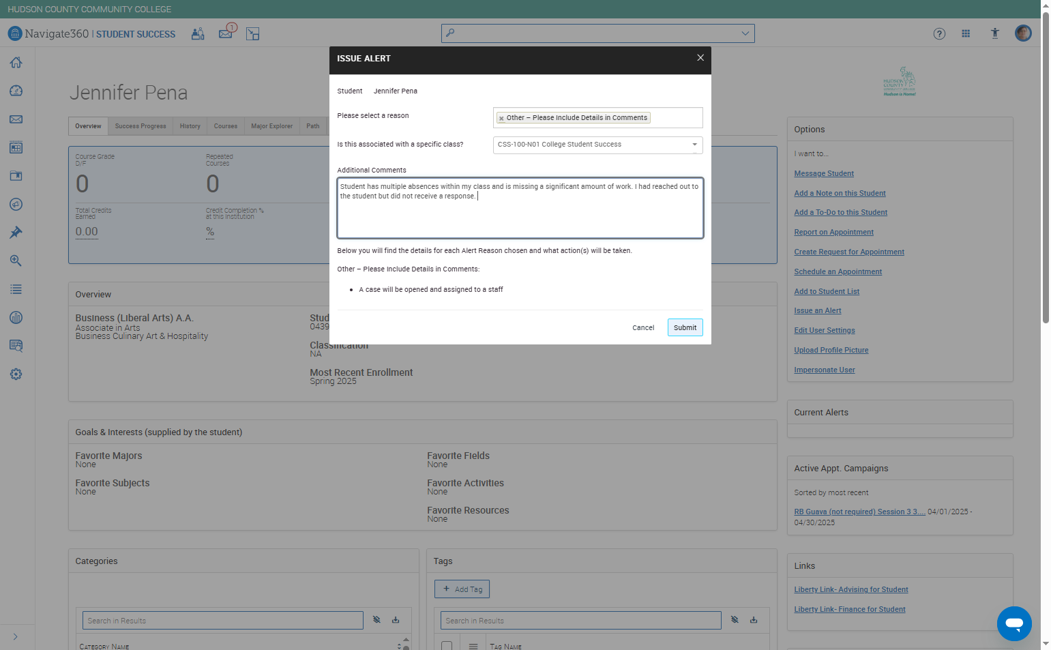The image size is (1051, 650).
Task: Focus the Additional Comments text box
Action: pos(520,209)
